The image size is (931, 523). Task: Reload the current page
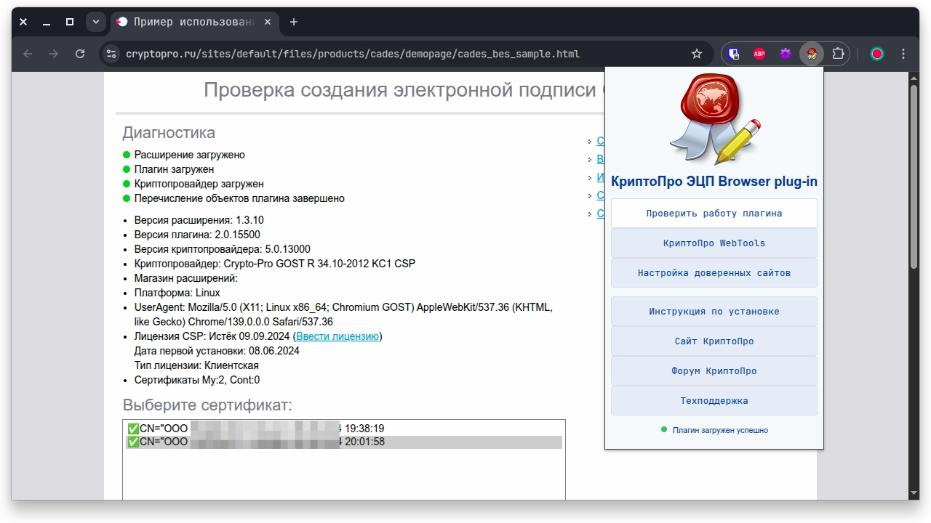click(x=80, y=54)
